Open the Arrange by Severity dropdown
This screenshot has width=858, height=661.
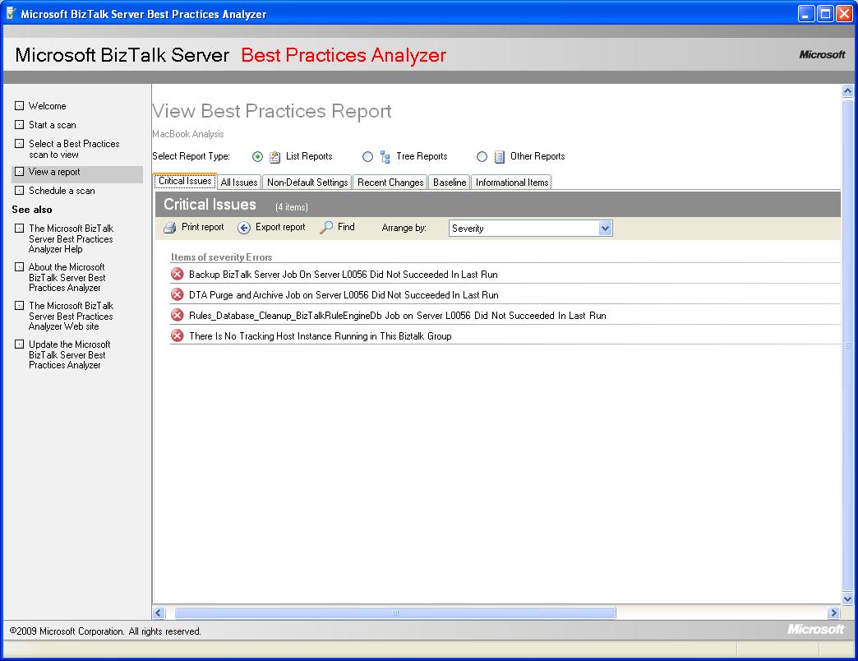[605, 229]
